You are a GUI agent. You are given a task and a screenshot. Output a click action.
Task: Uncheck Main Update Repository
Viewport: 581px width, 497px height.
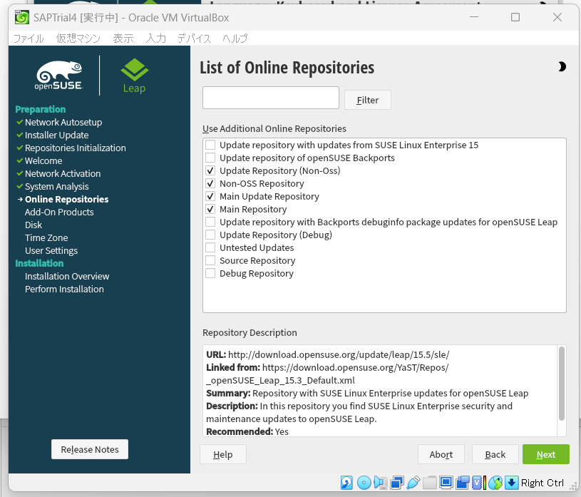pyautogui.click(x=210, y=196)
